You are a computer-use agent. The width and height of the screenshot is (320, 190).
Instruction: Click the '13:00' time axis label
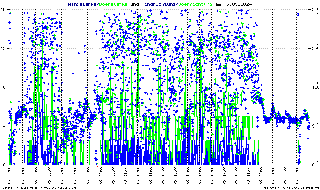175,172
